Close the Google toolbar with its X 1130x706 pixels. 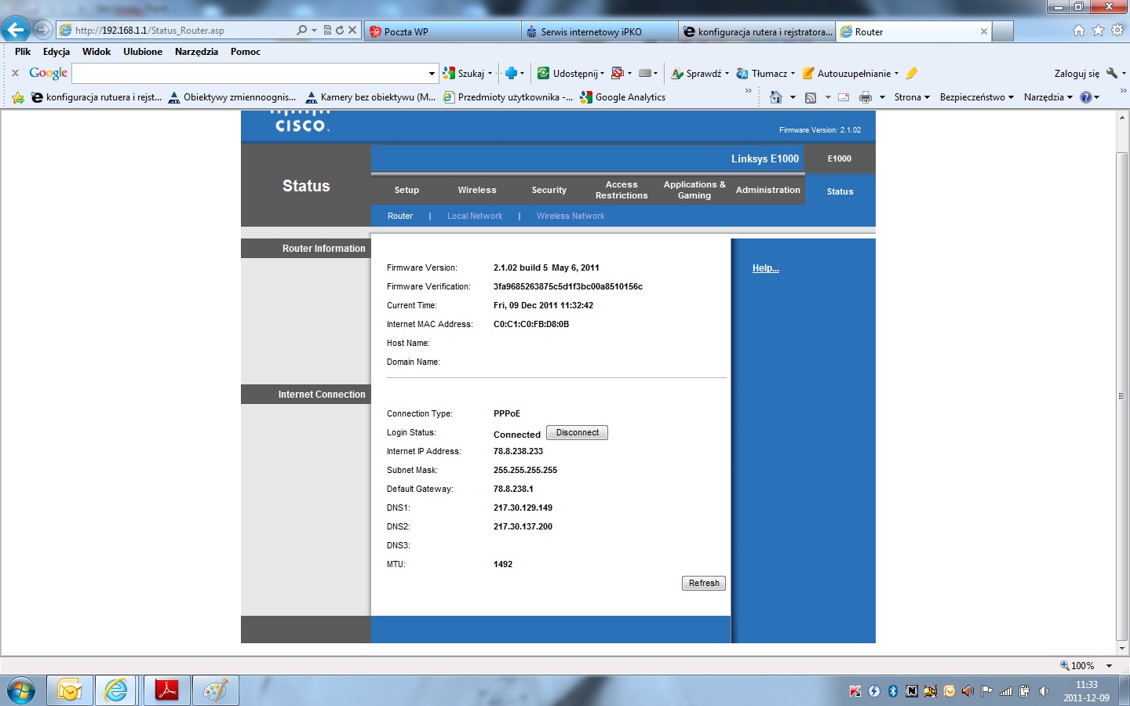point(15,73)
